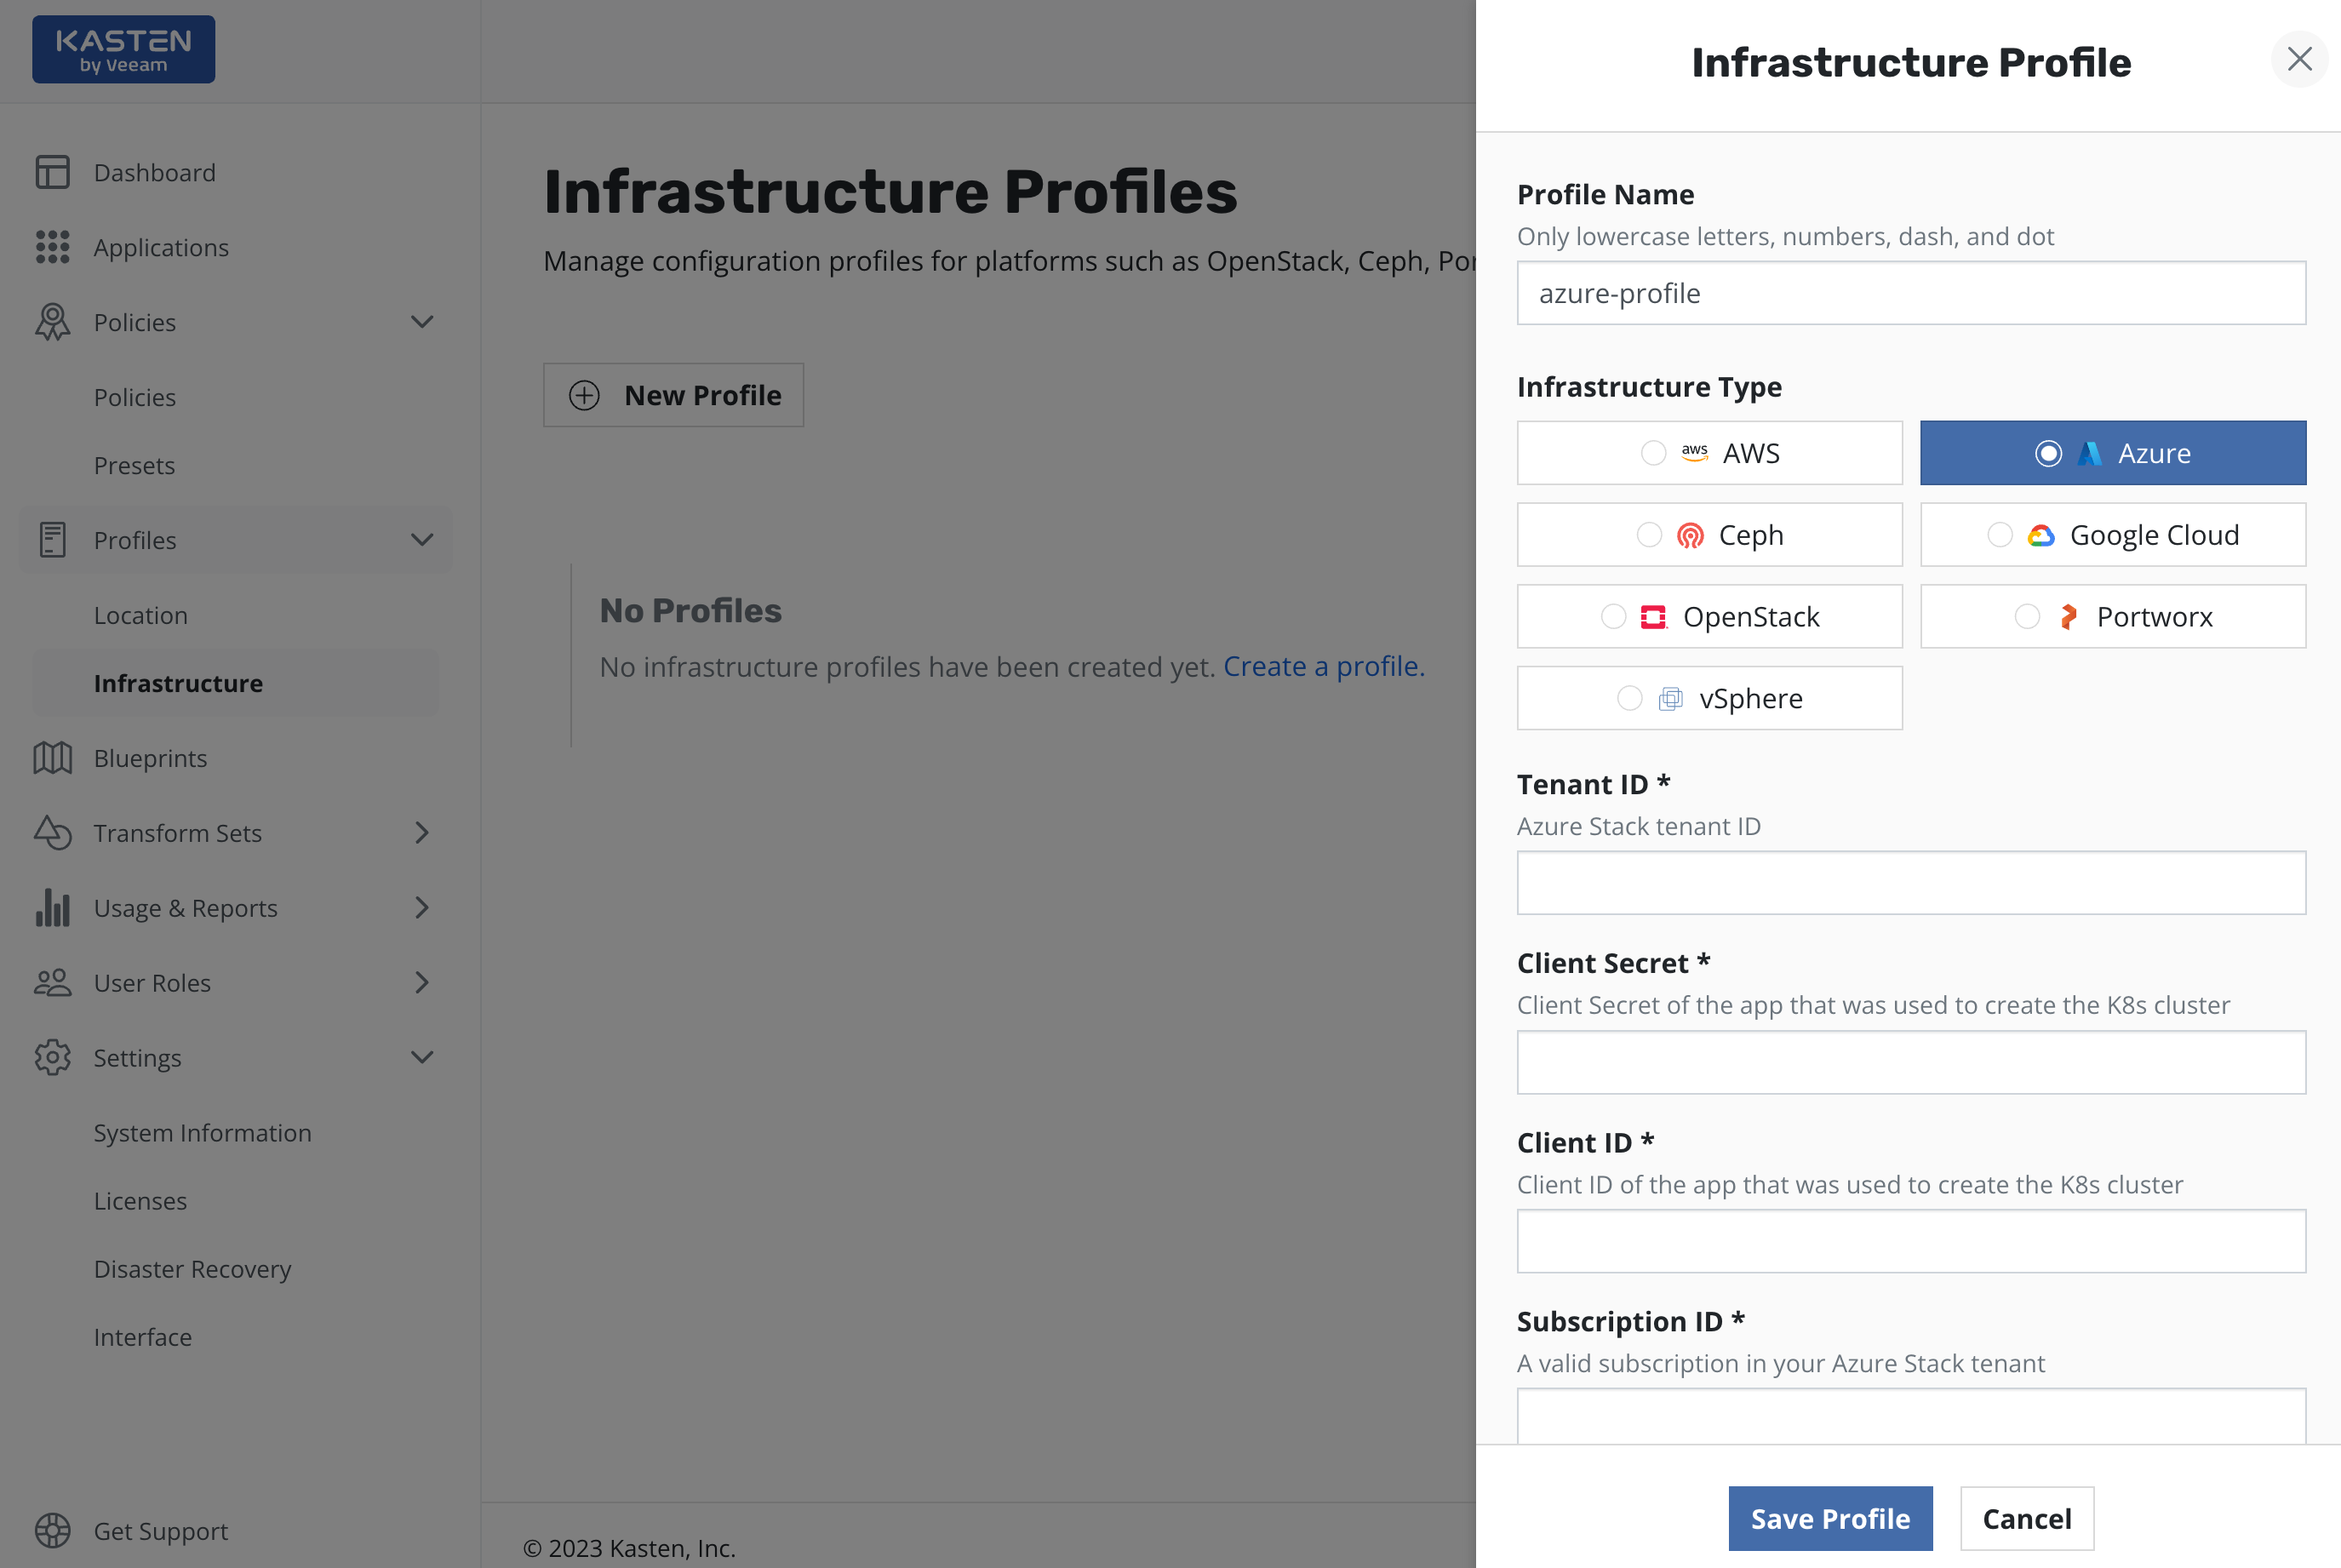Viewport: 2341px width, 1568px height.
Task: Close the Infrastructure Profile panel
Action: click(2299, 59)
